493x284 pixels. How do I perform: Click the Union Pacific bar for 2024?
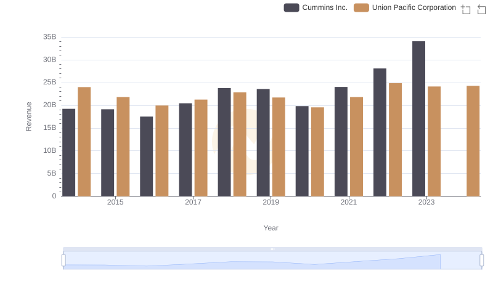coord(473,141)
